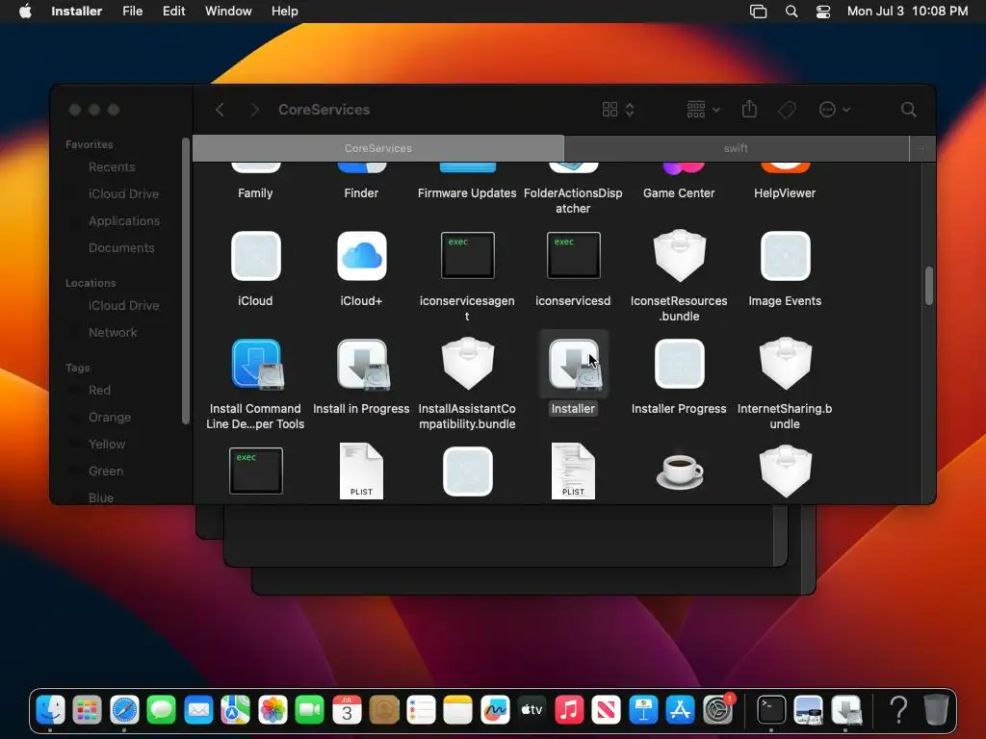Image resolution: width=986 pixels, height=739 pixels.
Task: Select the coffee cup Java icon
Action: click(679, 471)
